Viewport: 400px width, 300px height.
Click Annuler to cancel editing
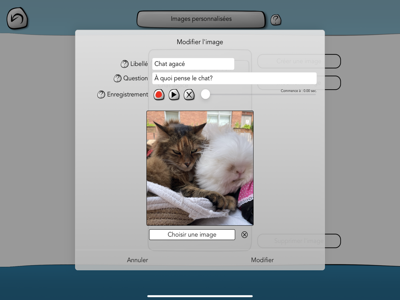[138, 260]
